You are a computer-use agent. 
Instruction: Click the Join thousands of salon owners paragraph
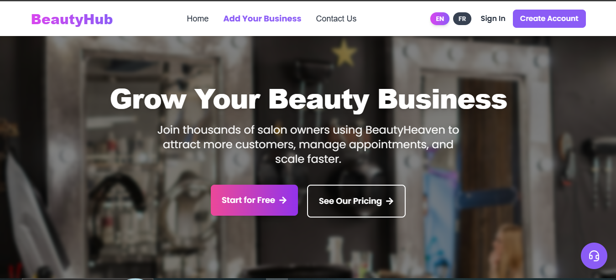pos(308,145)
